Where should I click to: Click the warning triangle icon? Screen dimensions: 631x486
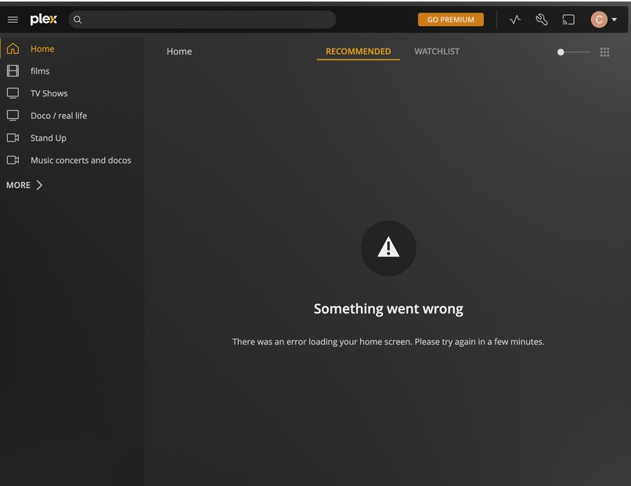click(388, 247)
